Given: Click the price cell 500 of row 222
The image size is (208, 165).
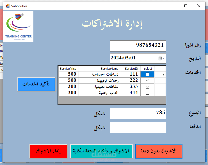Looking at the screenshot, I should 69,80.
